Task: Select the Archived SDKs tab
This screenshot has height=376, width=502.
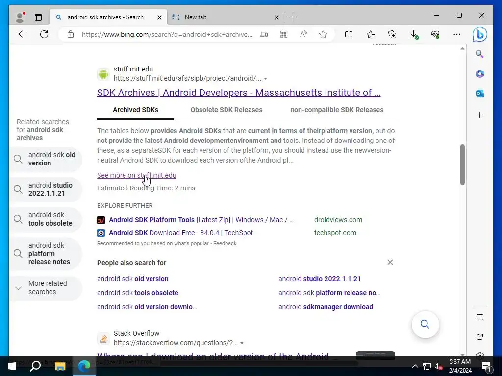Action: (135, 110)
